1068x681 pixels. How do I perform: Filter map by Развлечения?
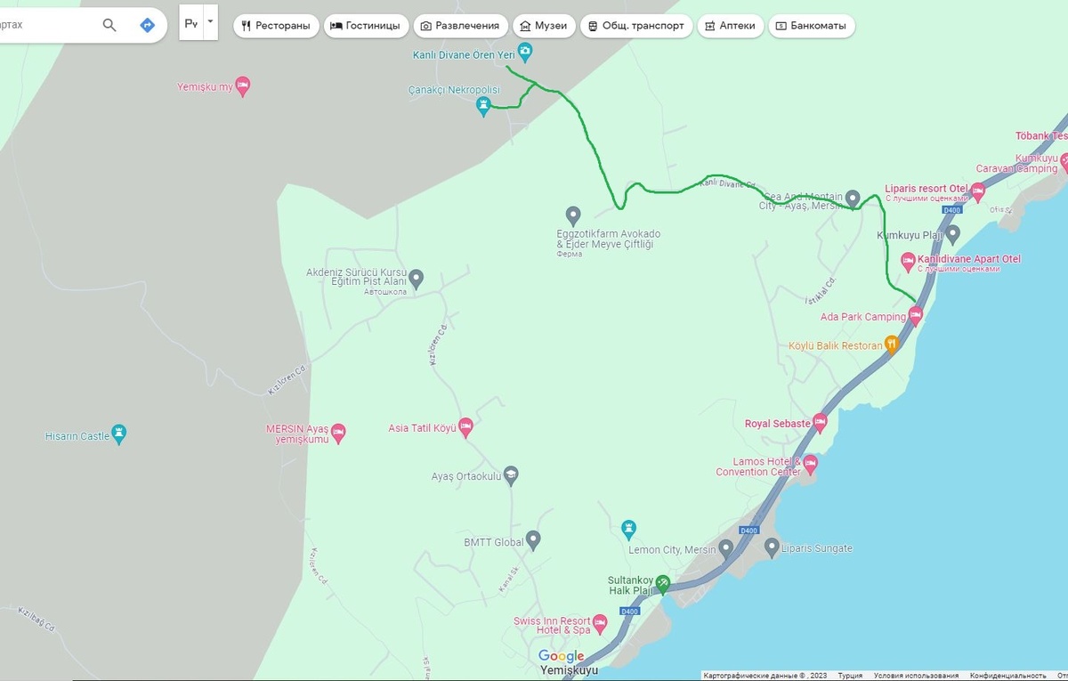click(461, 26)
